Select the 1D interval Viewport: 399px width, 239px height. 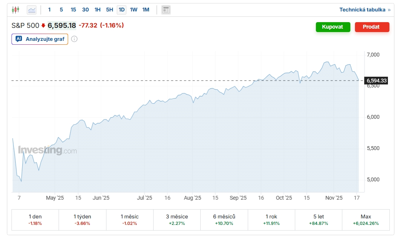(122, 10)
